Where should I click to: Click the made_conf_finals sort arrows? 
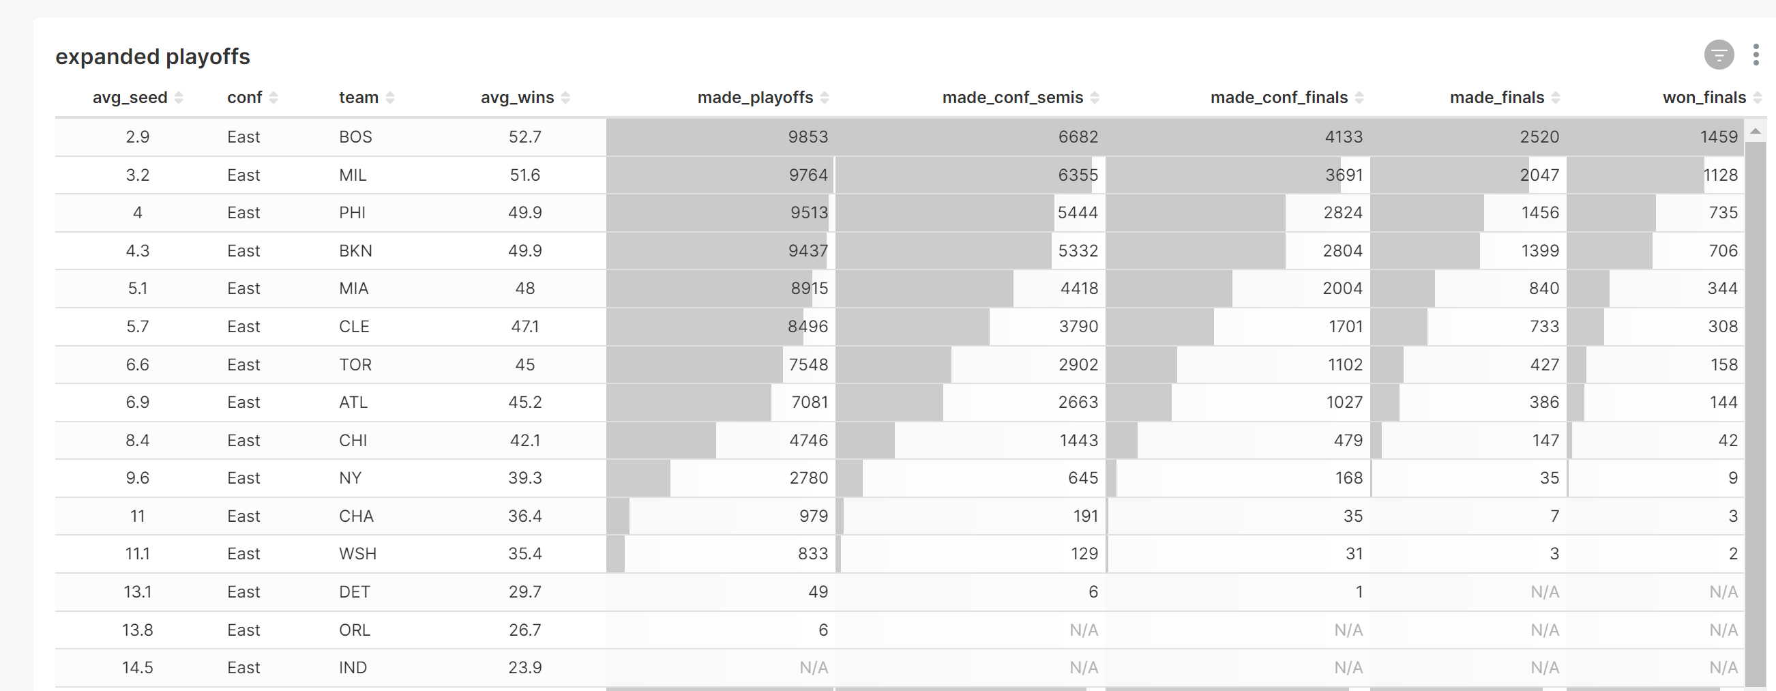pos(1359,98)
